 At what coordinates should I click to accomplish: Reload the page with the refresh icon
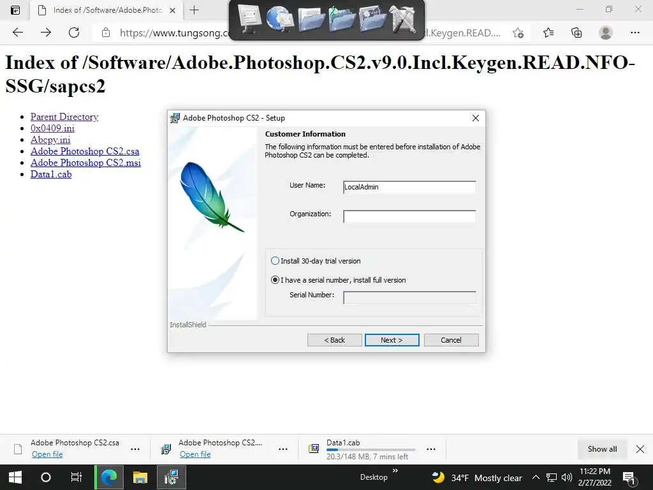point(74,33)
